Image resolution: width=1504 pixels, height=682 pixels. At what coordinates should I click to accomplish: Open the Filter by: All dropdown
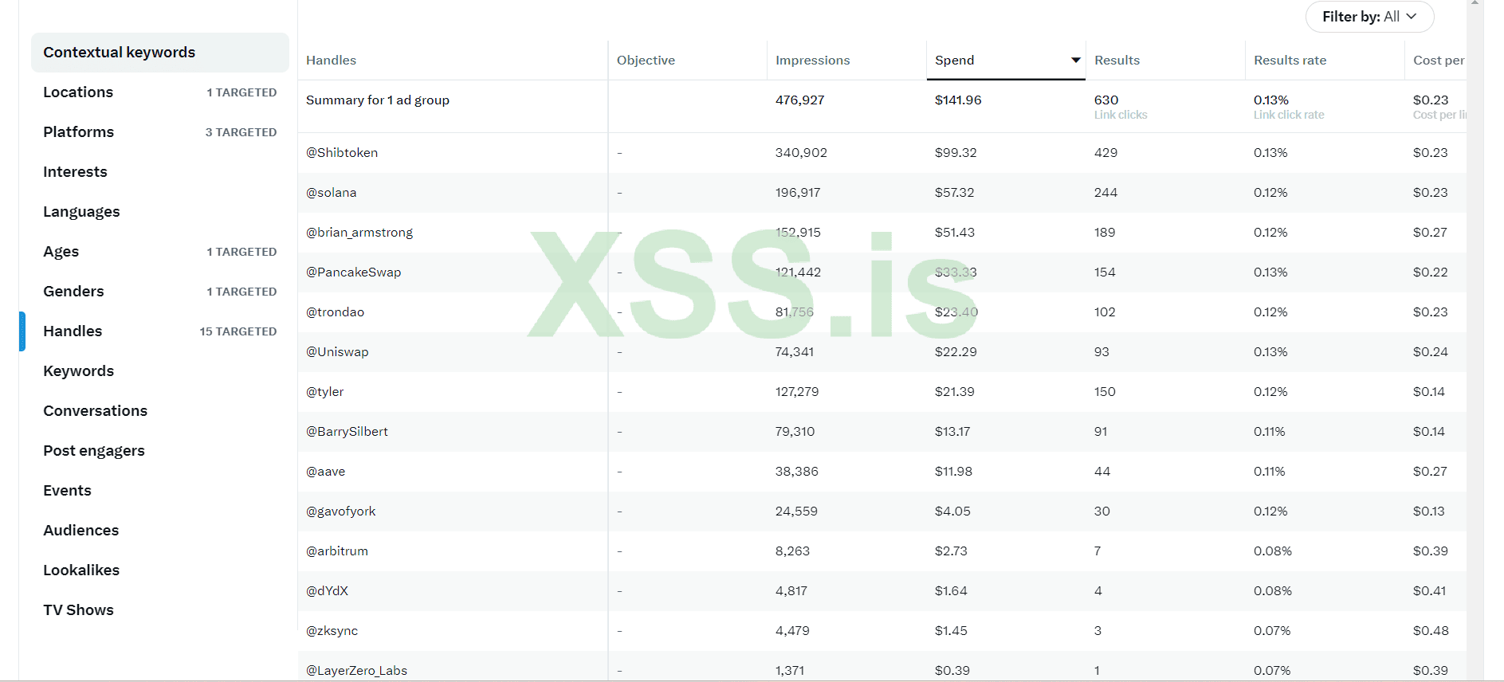(x=1369, y=17)
